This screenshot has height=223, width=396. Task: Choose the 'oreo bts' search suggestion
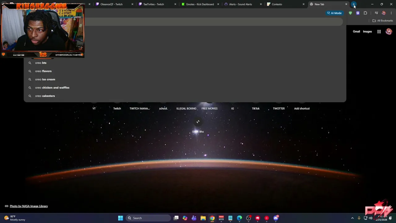(185, 63)
